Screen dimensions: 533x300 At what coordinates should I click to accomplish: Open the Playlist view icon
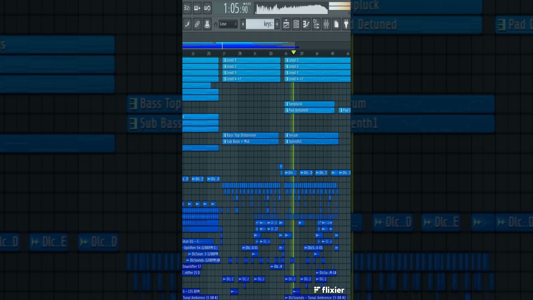tap(286, 24)
